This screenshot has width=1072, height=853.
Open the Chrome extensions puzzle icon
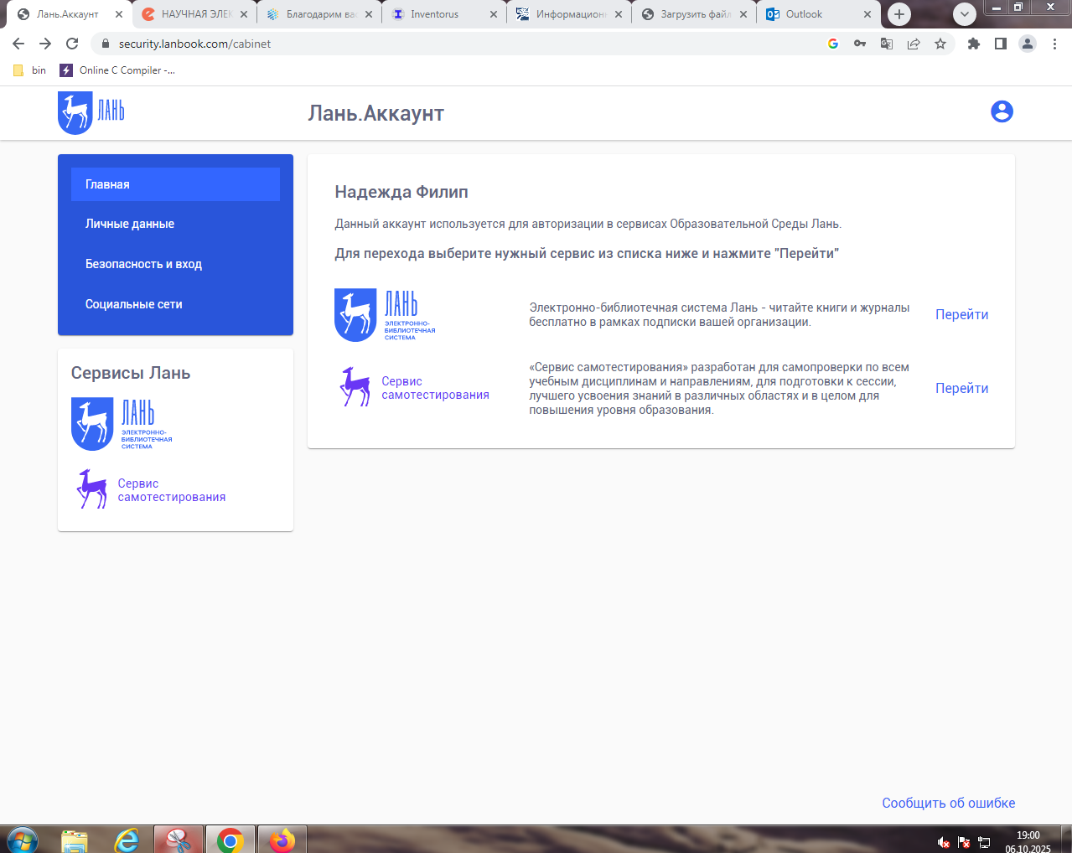point(973,44)
